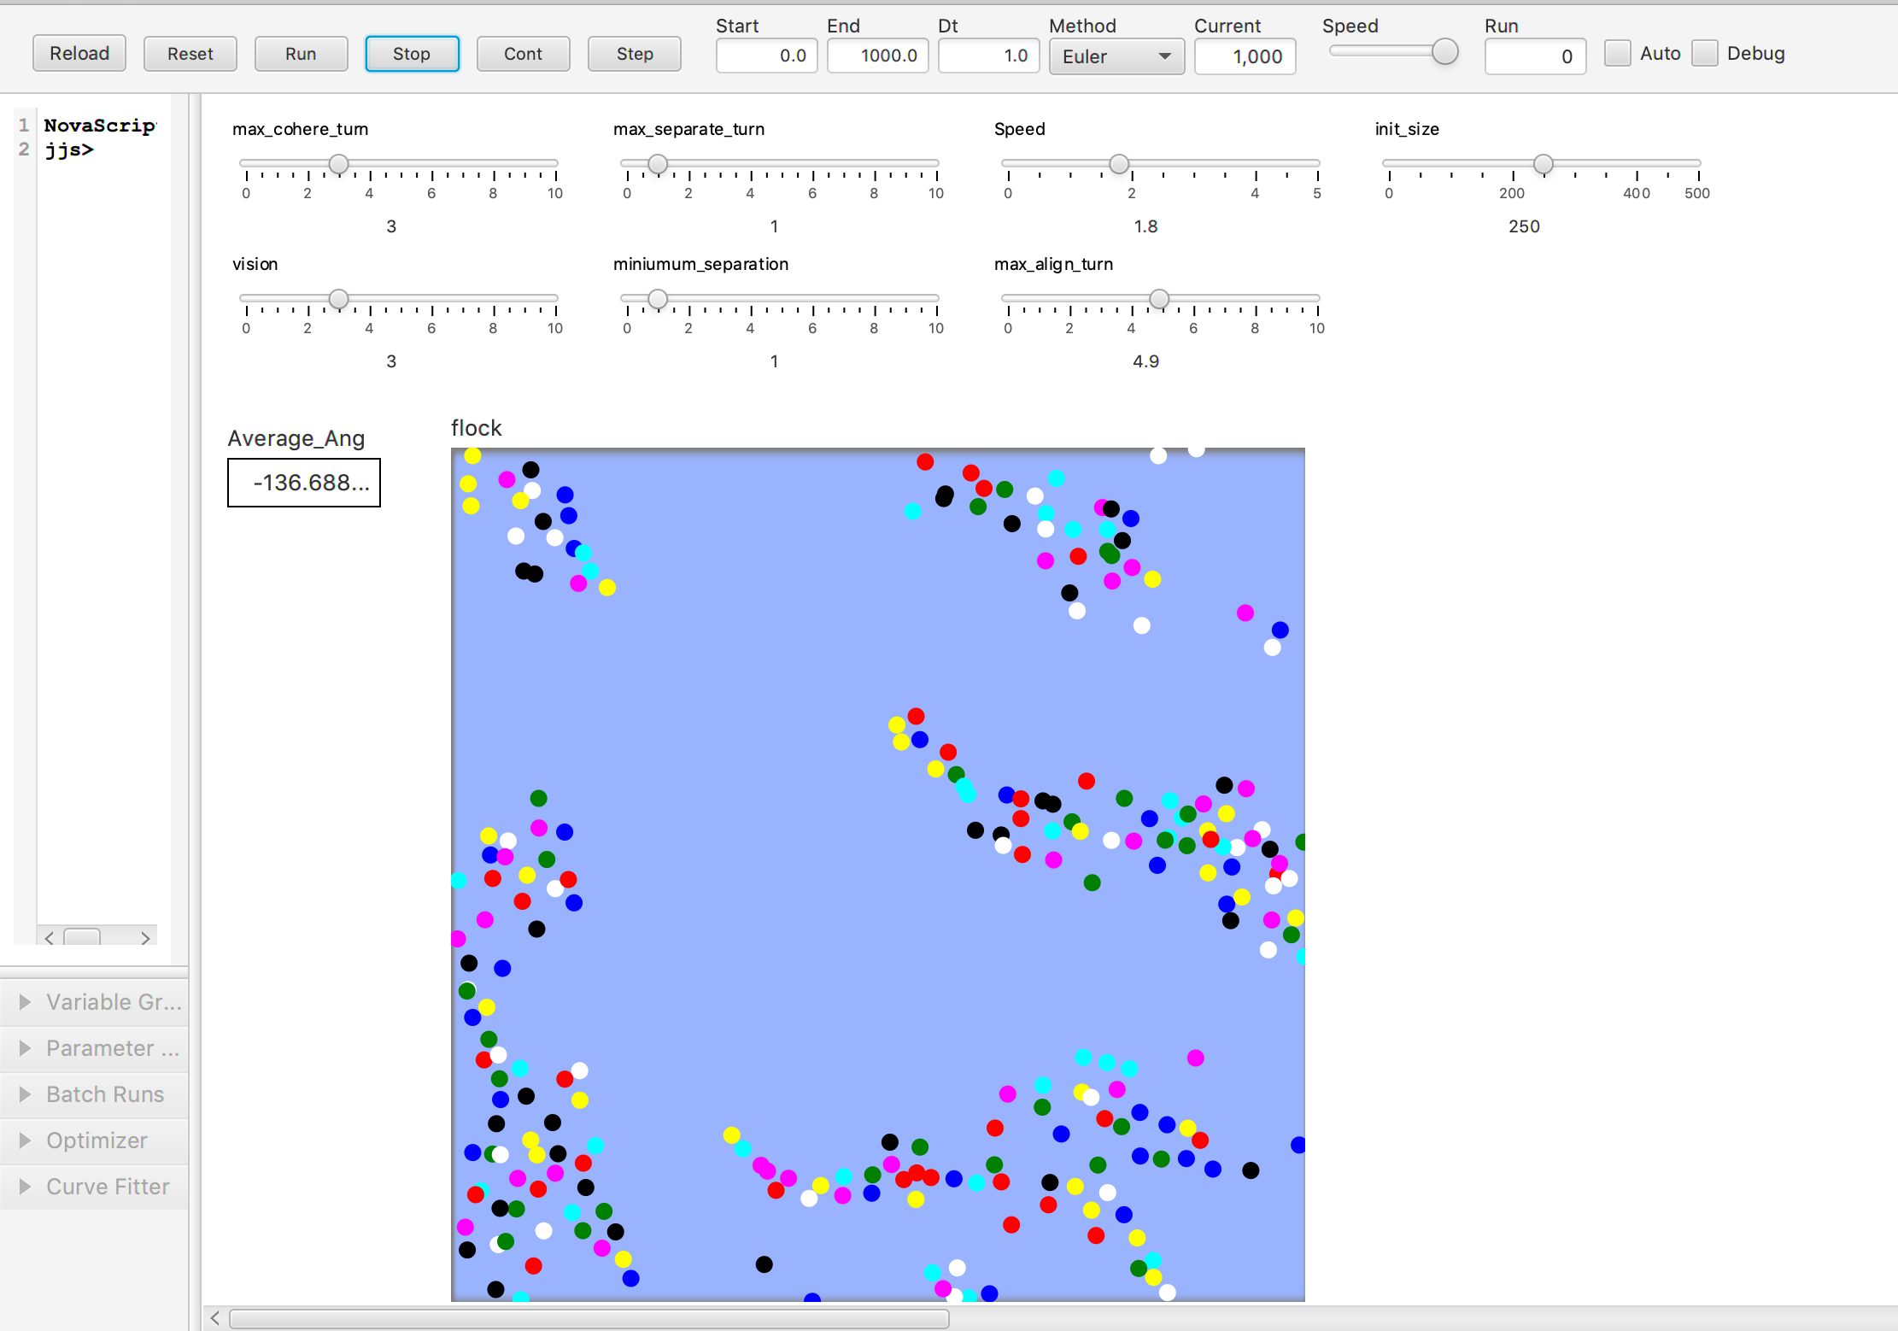Open the Method dropdown showing Euler
1898x1331 pixels.
pyautogui.click(x=1116, y=56)
